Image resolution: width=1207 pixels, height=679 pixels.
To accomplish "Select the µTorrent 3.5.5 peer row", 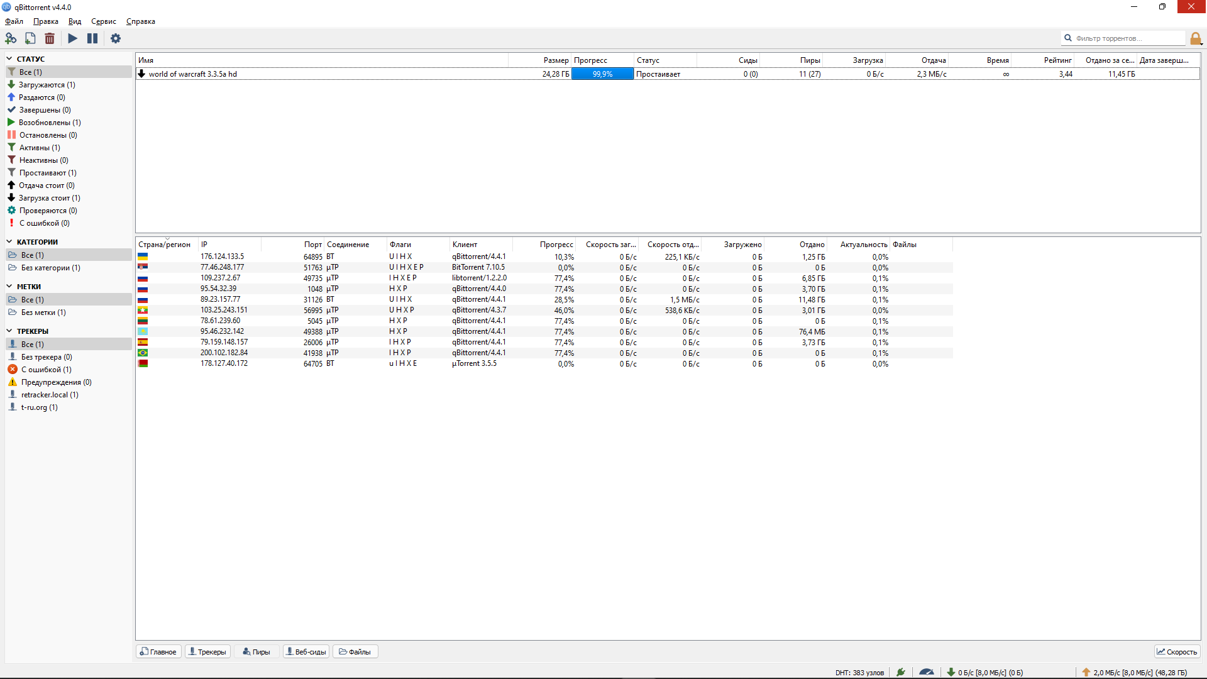I will coord(544,363).
